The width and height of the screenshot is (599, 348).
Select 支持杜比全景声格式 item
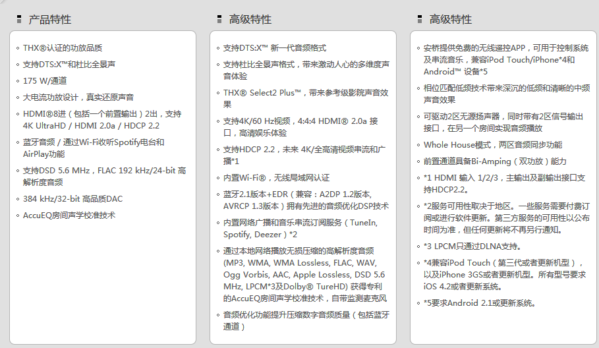click(306, 70)
